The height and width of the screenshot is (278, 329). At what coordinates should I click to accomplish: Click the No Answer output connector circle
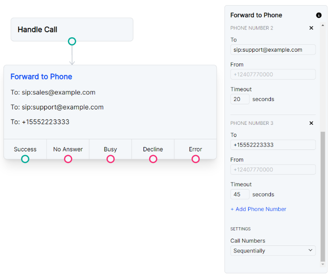click(68, 159)
